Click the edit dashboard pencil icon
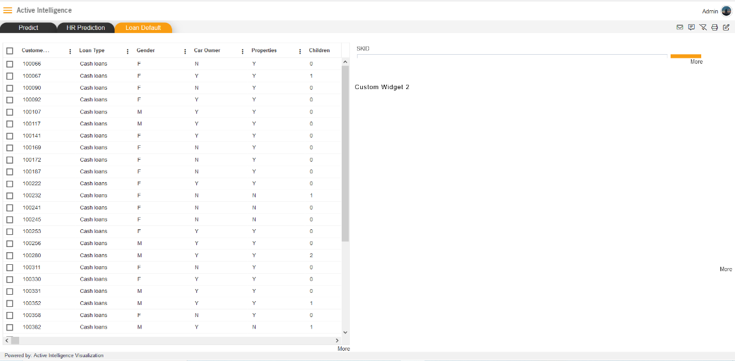 (726, 27)
